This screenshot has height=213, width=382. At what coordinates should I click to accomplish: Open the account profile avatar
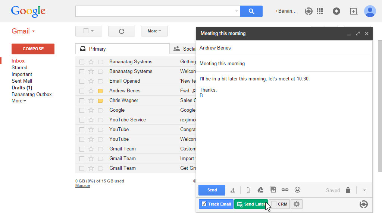click(370, 11)
